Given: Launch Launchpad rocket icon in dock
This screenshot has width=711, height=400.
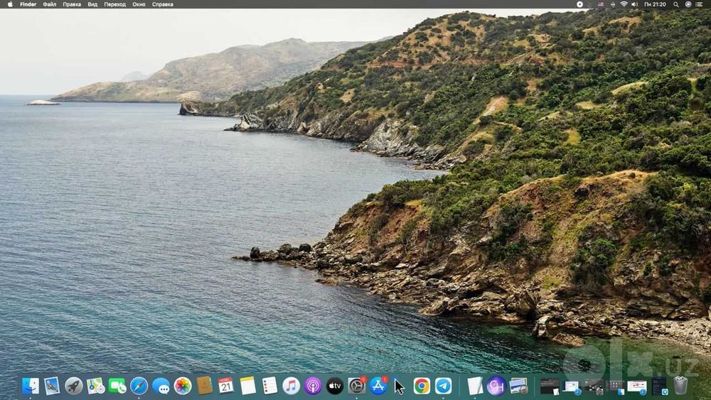Looking at the screenshot, I should point(73,386).
